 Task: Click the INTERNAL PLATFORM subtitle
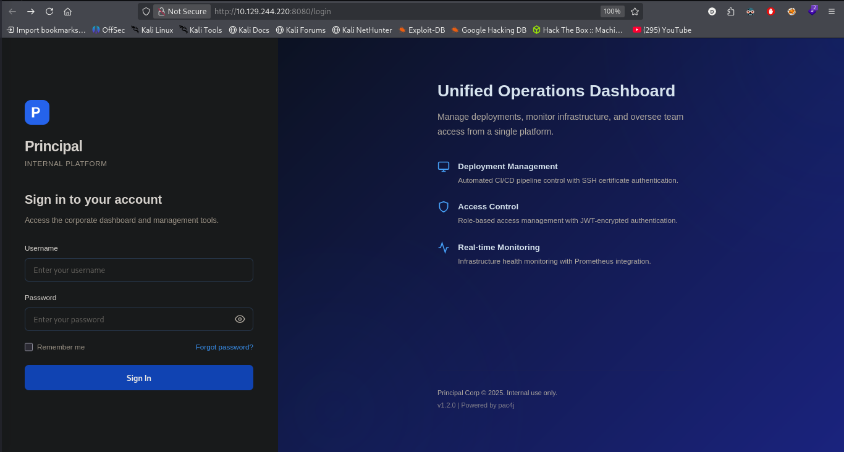[66, 164]
